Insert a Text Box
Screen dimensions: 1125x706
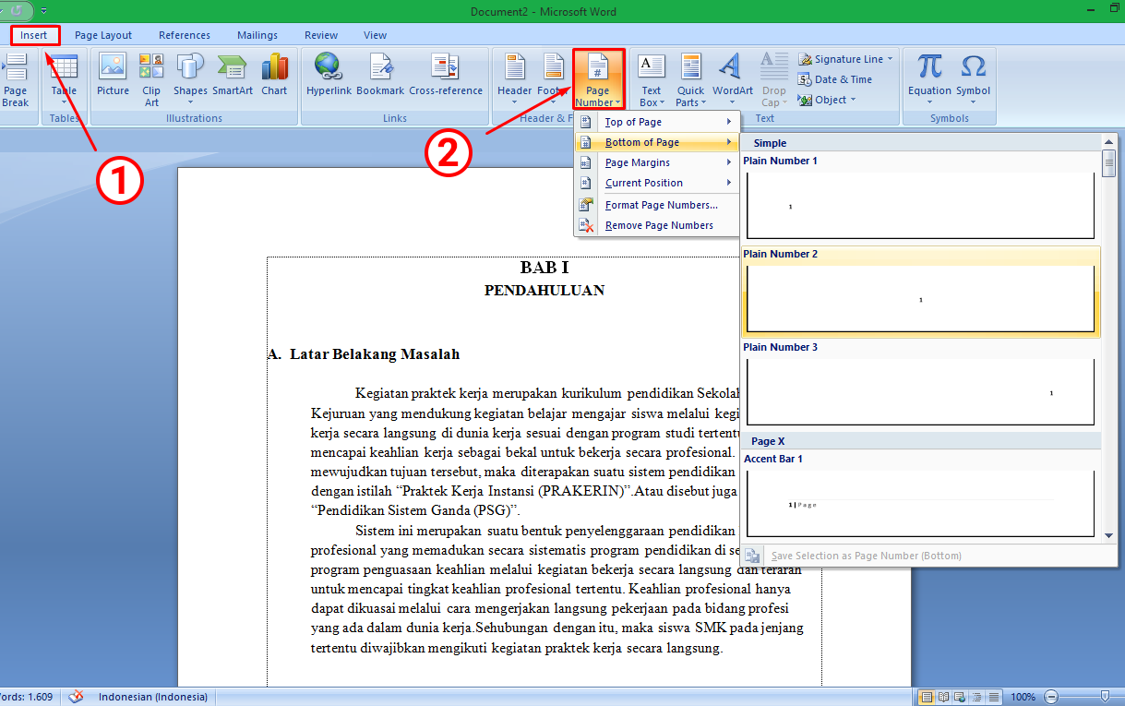(652, 80)
